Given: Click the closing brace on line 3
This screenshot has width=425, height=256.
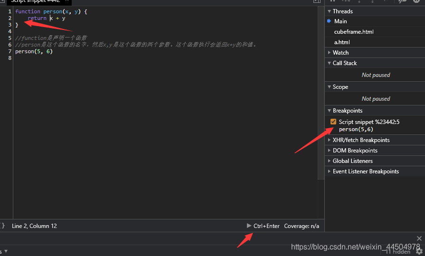Looking at the screenshot, I should pyautogui.click(x=17, y=25).
